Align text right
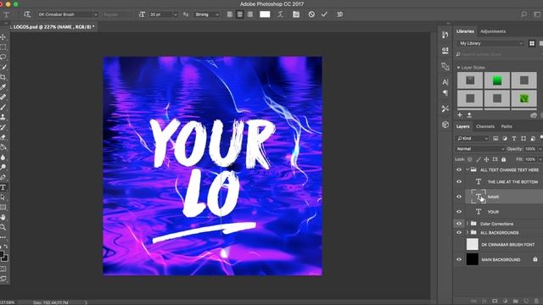 [249, 14]
